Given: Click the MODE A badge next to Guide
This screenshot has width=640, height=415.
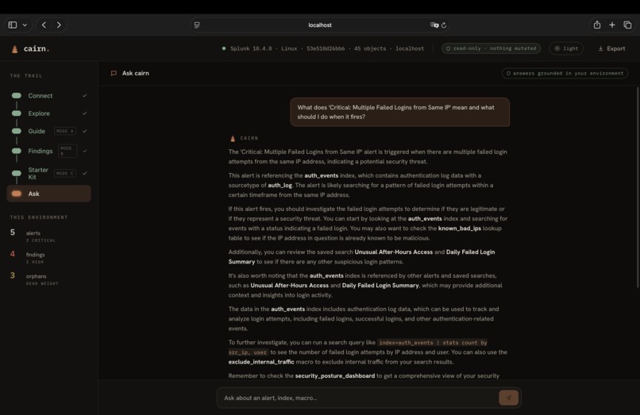Looking at the screenshot, I should coord(65,131).
